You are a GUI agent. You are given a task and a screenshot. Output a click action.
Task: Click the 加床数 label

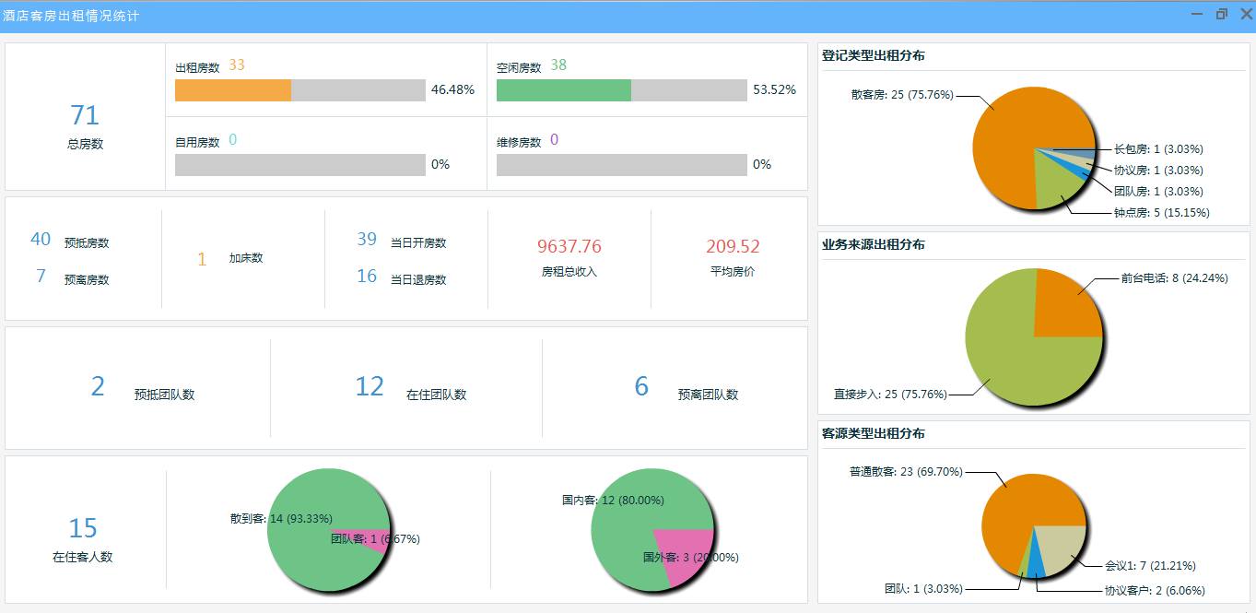point(246,258)
